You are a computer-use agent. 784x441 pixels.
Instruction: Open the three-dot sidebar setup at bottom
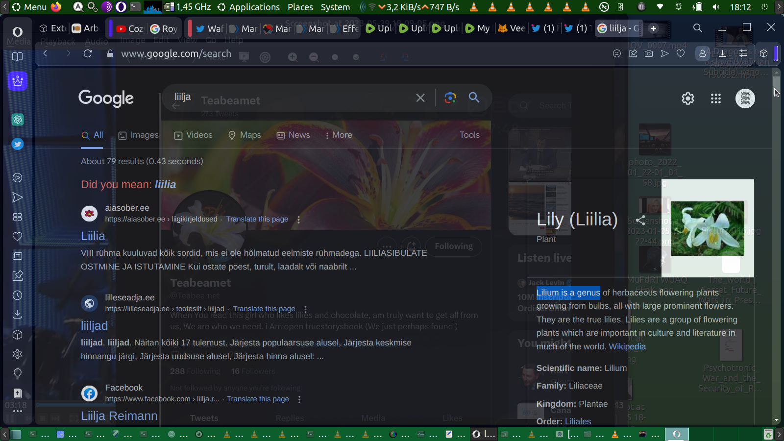point(18,411)
